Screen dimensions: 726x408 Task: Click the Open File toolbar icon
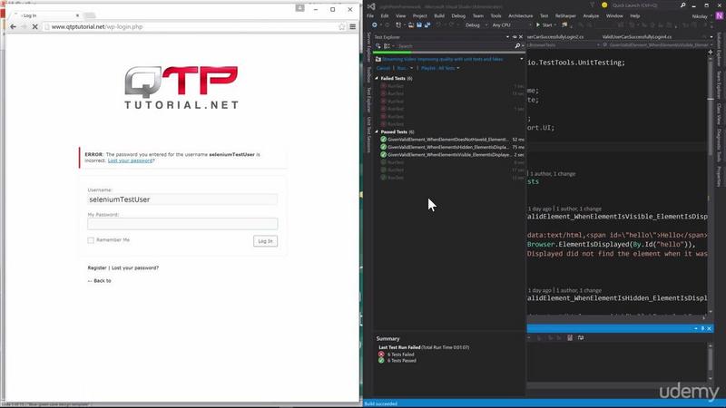pos(411,25)
